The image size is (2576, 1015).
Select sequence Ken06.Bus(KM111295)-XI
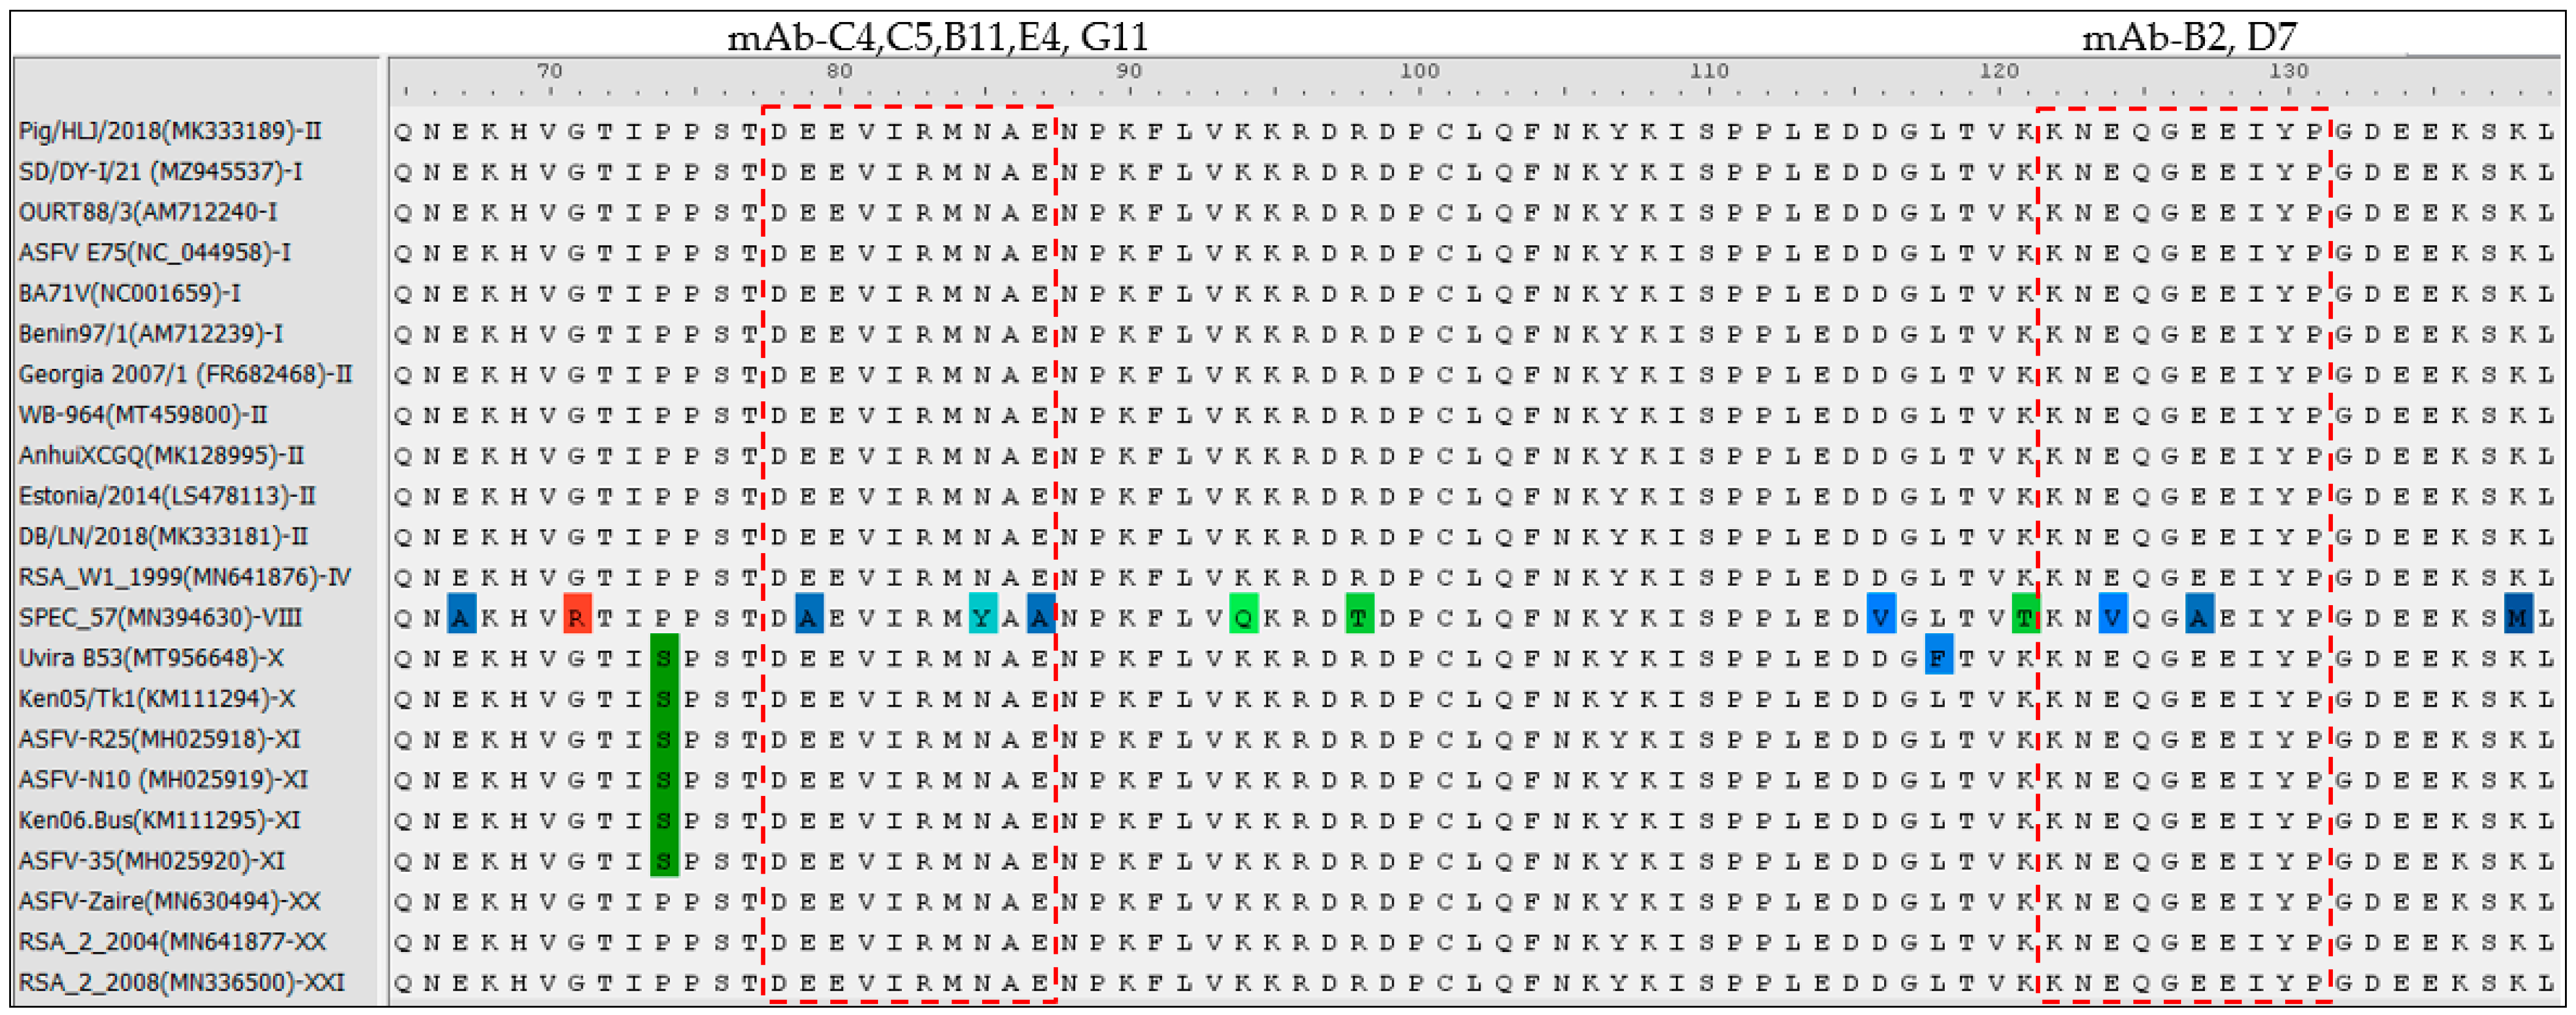[159, 820]
